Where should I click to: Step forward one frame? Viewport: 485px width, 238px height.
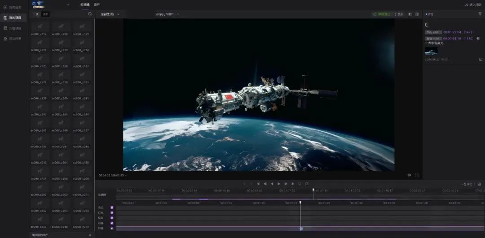[x=286, y=184]
